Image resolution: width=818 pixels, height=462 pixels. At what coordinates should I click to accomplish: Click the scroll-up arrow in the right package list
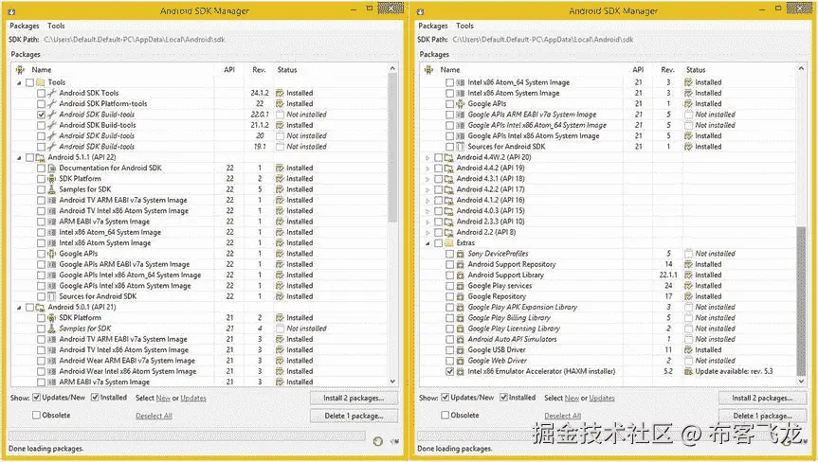[x=801, y=69]
